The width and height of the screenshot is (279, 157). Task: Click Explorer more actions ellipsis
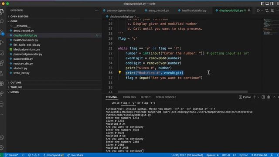97,10
